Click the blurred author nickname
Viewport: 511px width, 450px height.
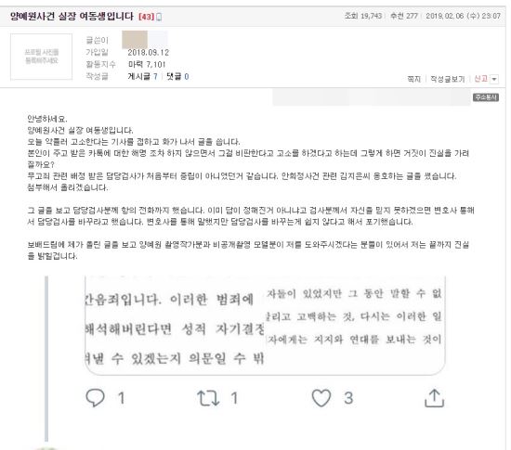[145, 40]
